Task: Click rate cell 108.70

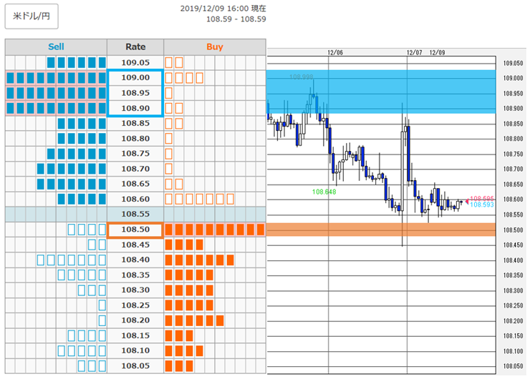Action: point(135,169)
